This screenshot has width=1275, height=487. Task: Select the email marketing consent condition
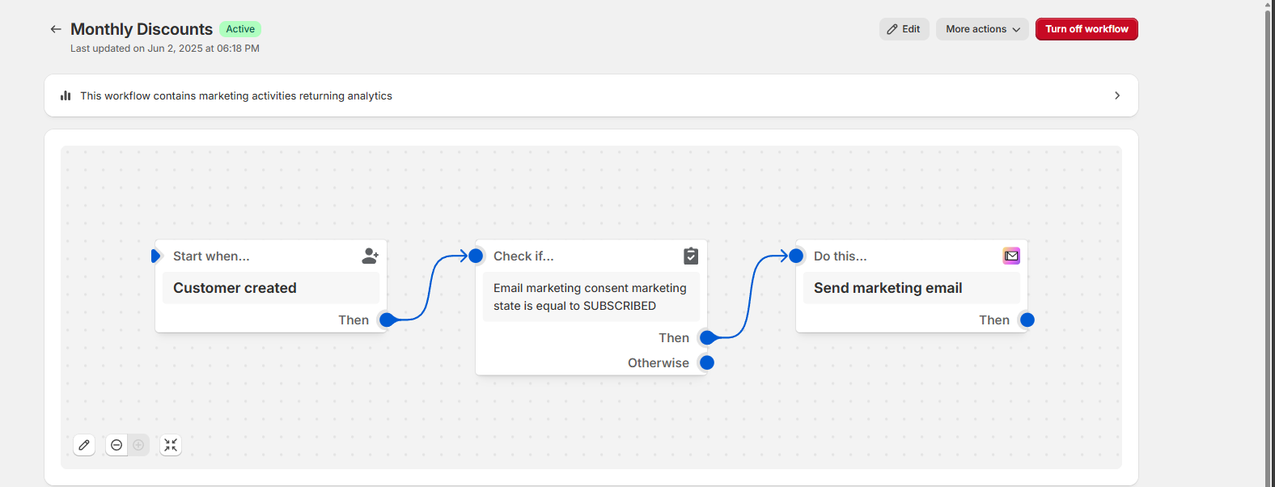click(591, 297)
